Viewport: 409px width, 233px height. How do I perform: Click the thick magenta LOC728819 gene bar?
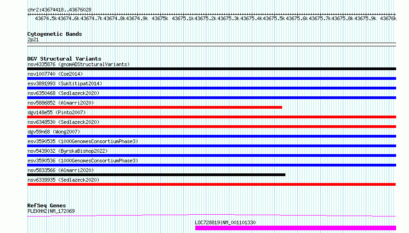tap(295, 228)
